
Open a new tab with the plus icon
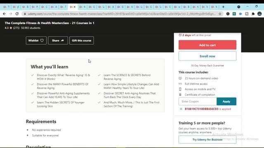click(223, 7)
